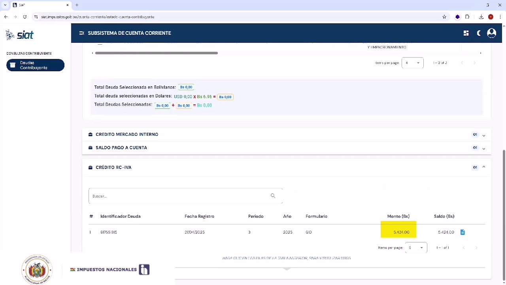Open the user profile avatar
This screenshot has height=285, width=506.
[492, 33]
